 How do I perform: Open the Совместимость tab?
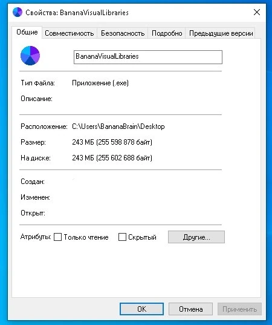[x=70, y=33]
